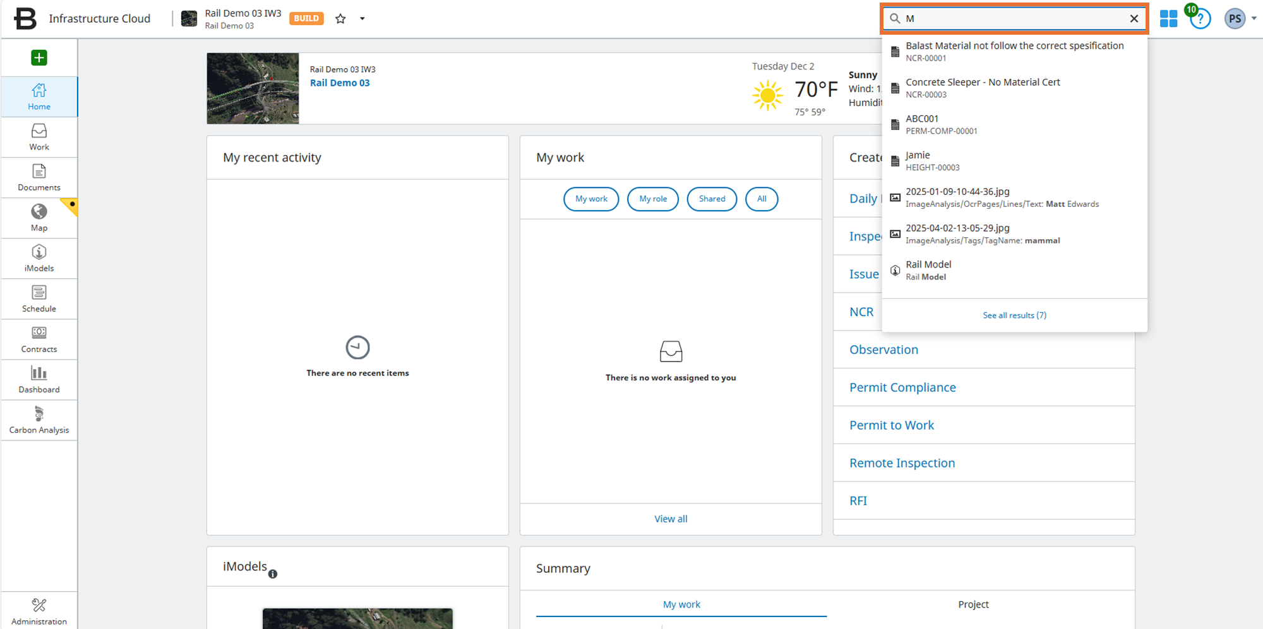Screen dimensions: 1263x629
Task: Toggle the favorite star for Rail Demo 03
Action: coord(340,18)
